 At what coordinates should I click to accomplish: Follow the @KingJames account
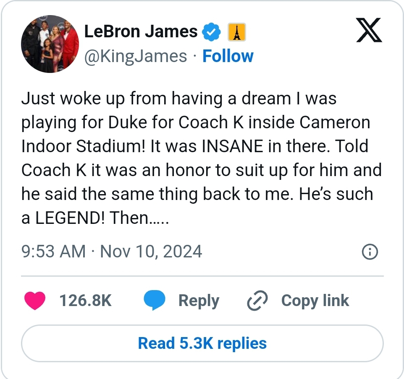tap(228, 56)
